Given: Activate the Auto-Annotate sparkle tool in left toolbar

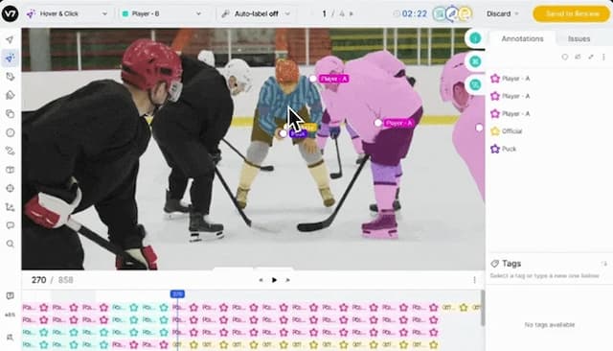Looking at the screenshot, I should [11, 58].
